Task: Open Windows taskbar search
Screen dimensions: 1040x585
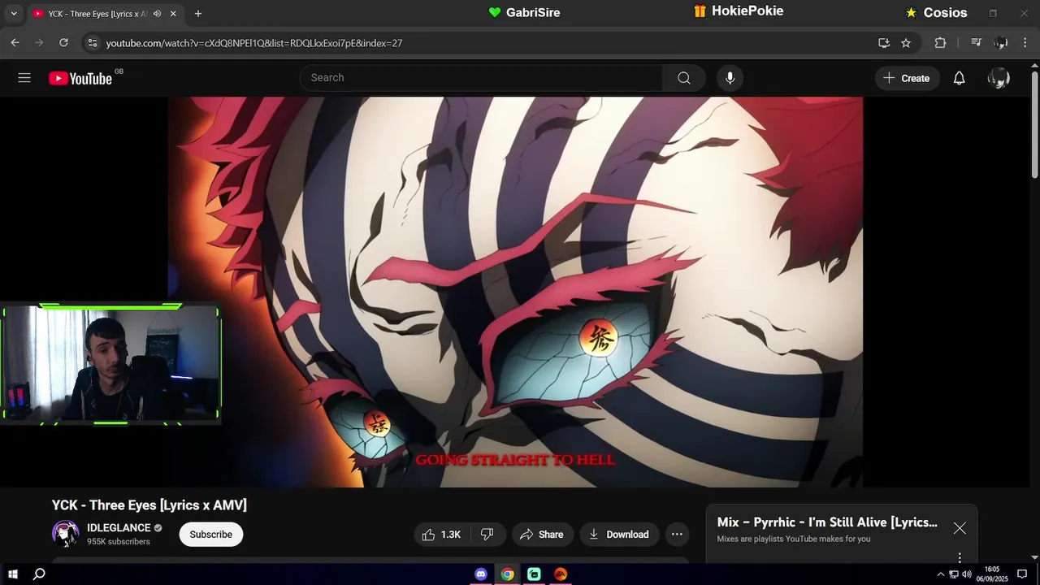Action: pos(39,574)
